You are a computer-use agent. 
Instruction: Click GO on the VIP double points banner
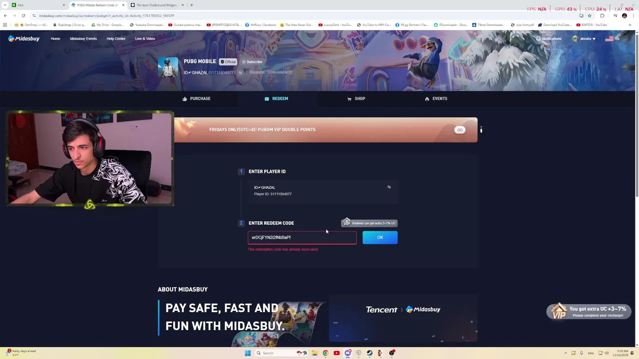click(x=460, y=130)
